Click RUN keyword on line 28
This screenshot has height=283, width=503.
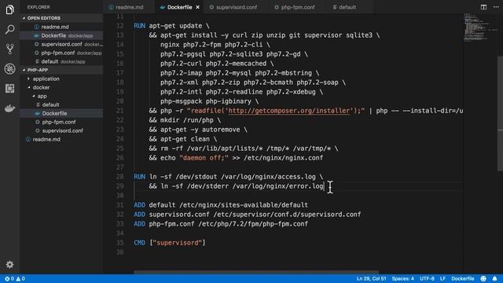pos(140,177)
